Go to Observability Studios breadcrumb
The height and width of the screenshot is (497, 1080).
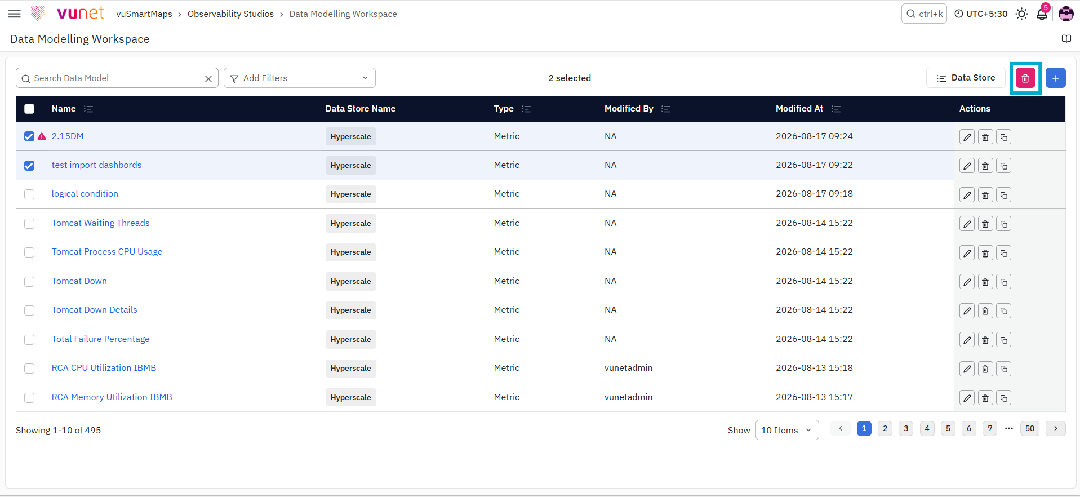[x=230, y=14]
